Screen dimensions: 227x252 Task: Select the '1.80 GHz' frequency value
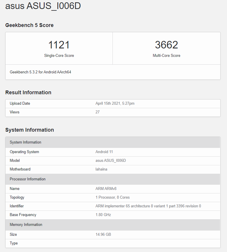103,215
